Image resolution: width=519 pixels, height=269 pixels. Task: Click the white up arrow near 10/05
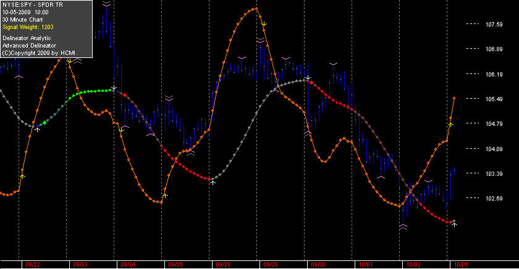point(455,225)
